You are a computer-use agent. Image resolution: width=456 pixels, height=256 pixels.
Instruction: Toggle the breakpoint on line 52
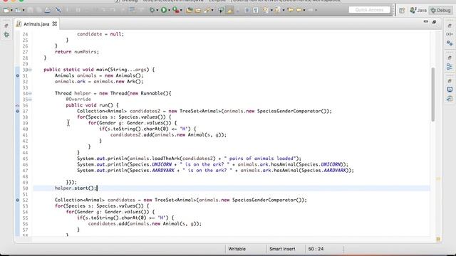tap(17, 200)
